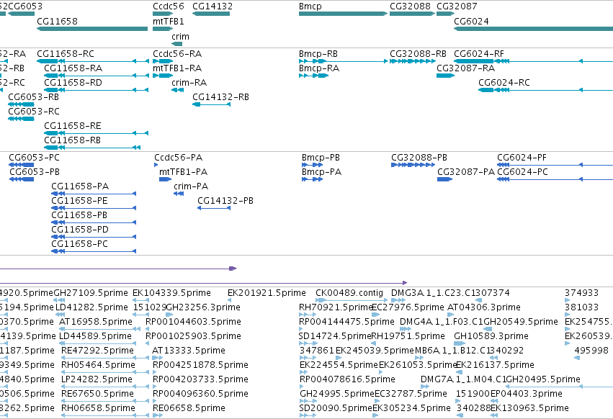Select transcript CG6053-RC

point(21,119)
